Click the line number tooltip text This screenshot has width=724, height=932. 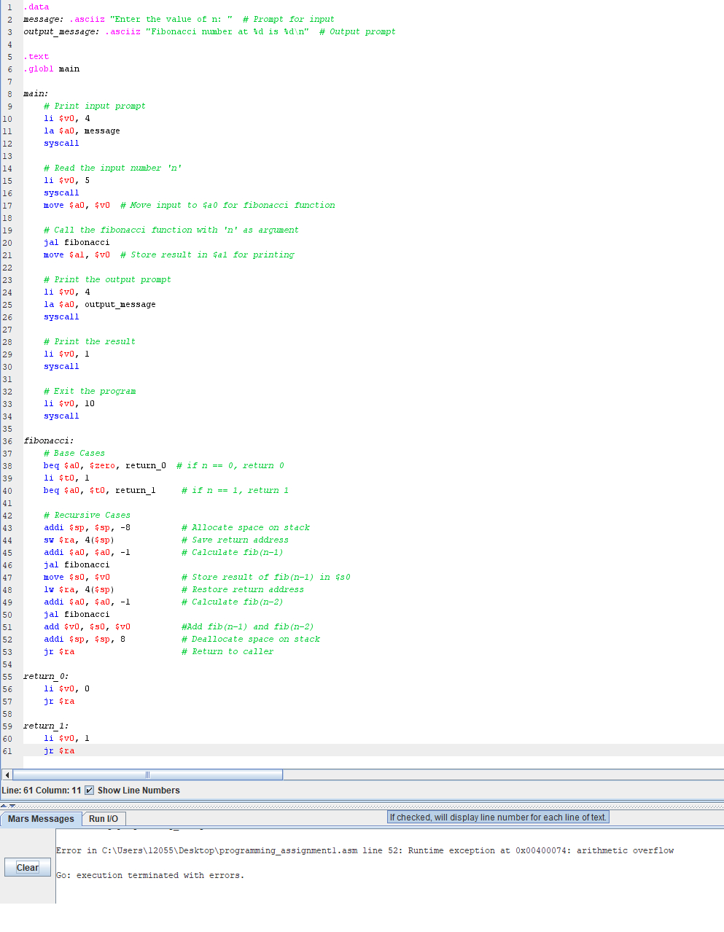[498, 817]
